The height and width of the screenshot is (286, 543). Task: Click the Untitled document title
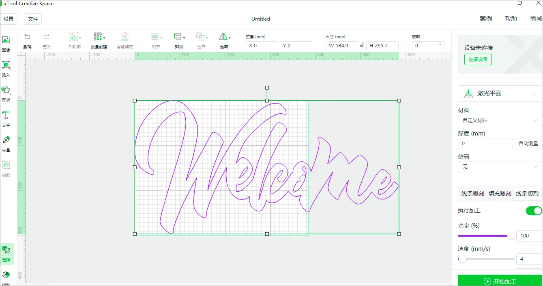[x=261, y=19]
